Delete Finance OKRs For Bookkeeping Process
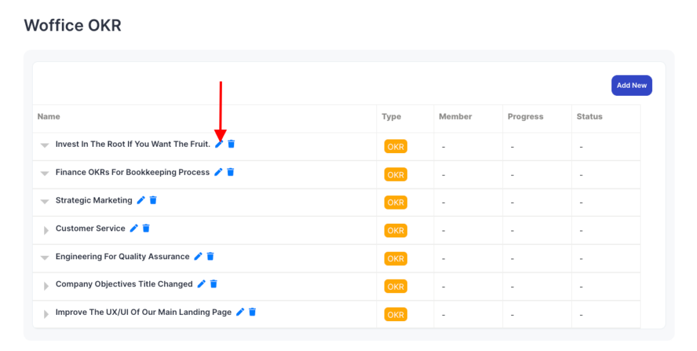 (230, 172)
